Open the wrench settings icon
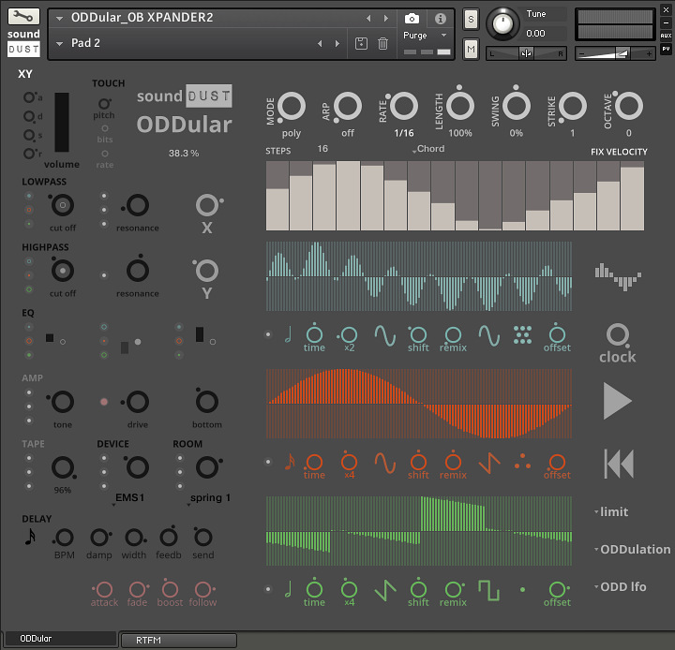 coord(23,16)
